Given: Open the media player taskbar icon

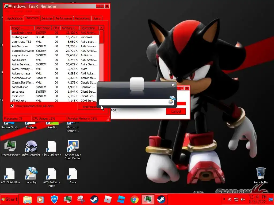Looking at the screenshot, I should click(41, 199).
